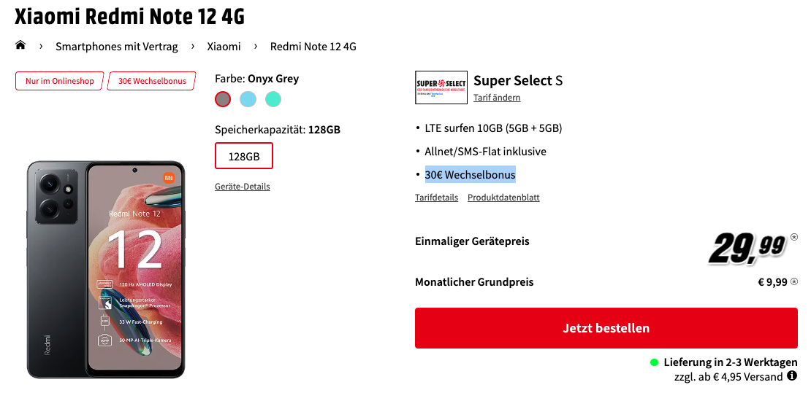Click the green delivery availability dot
811x401 pixels.
pyautogui.click(x=655, y=362)
